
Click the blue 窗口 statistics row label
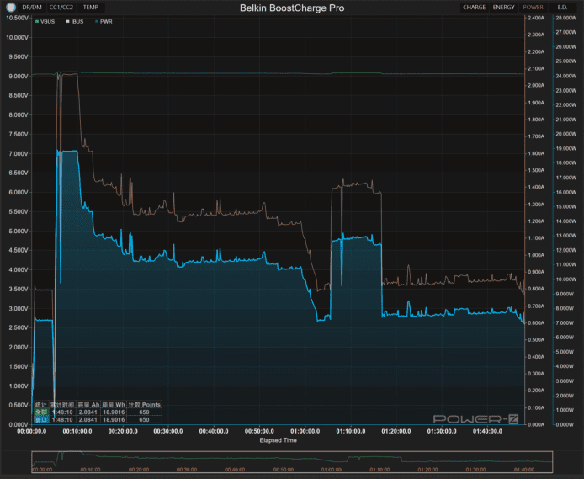click(40, 419)
